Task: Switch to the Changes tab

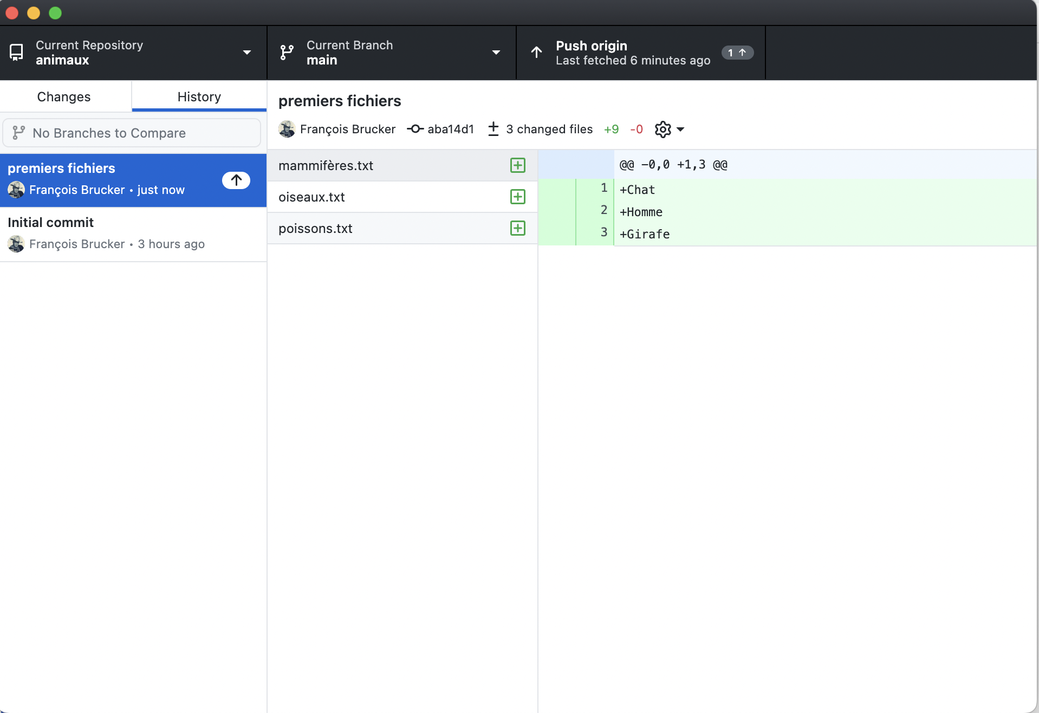Action: 64,96
